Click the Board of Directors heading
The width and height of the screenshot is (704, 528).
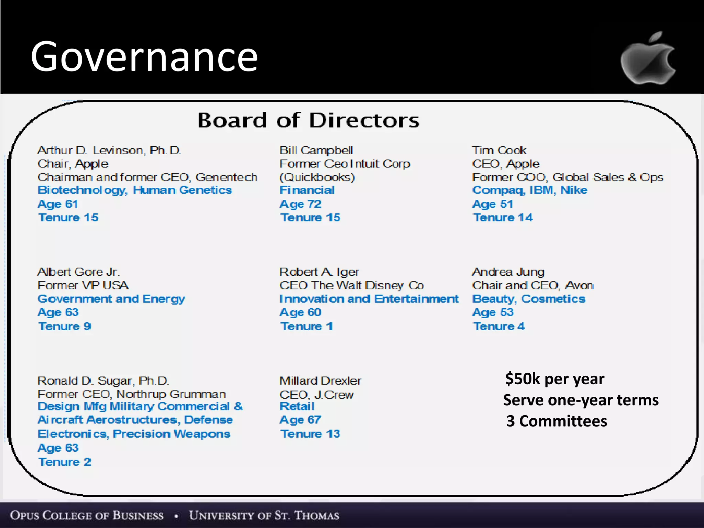click(308, 120)
